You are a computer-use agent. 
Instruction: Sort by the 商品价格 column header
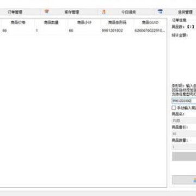click(x=18, y=22)
